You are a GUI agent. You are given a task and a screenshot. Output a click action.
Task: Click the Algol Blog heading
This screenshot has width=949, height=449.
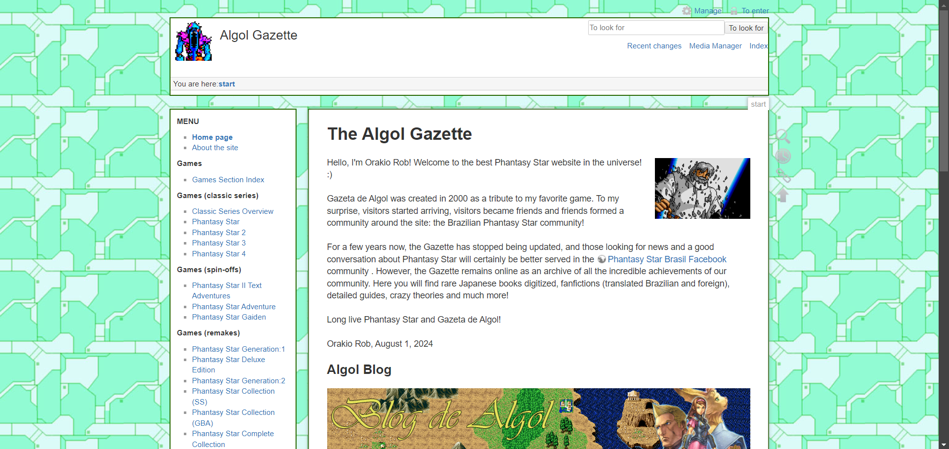pos(359,369)
